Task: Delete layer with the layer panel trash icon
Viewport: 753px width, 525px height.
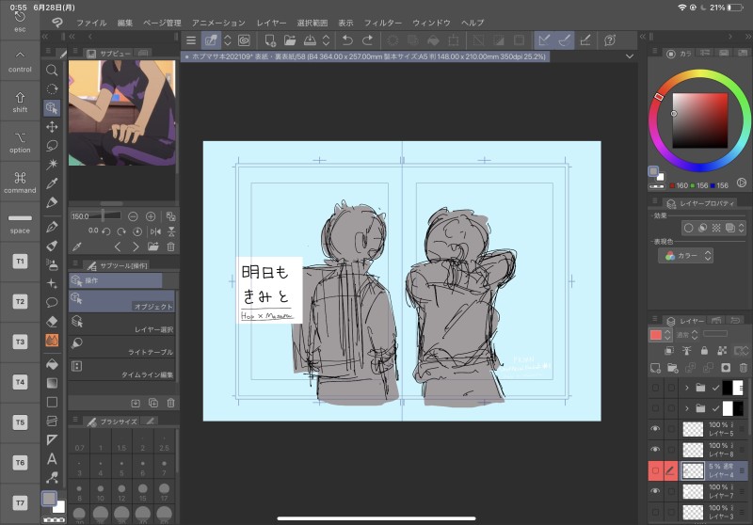Action: click(x=743, y=368)
